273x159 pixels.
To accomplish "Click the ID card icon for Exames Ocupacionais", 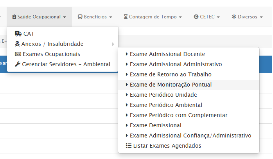I will pyautogui.click(x=18, y=54).
